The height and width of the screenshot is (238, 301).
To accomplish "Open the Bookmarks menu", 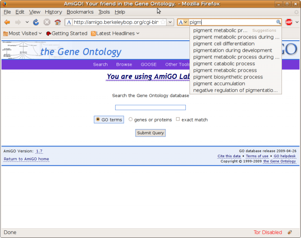I will pyautogui.click(x=80, y=12).
